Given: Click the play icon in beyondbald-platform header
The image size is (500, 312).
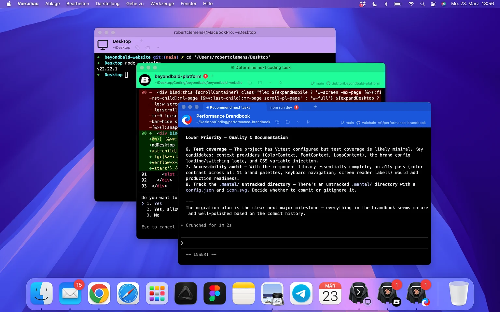Looking at the screenshot, I should 281,83.
